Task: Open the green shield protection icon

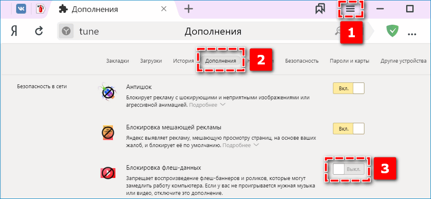Action: (x=392, y=31)
